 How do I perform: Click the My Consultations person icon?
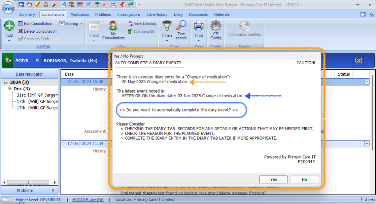pyautogui.click(x=113, y=25)
